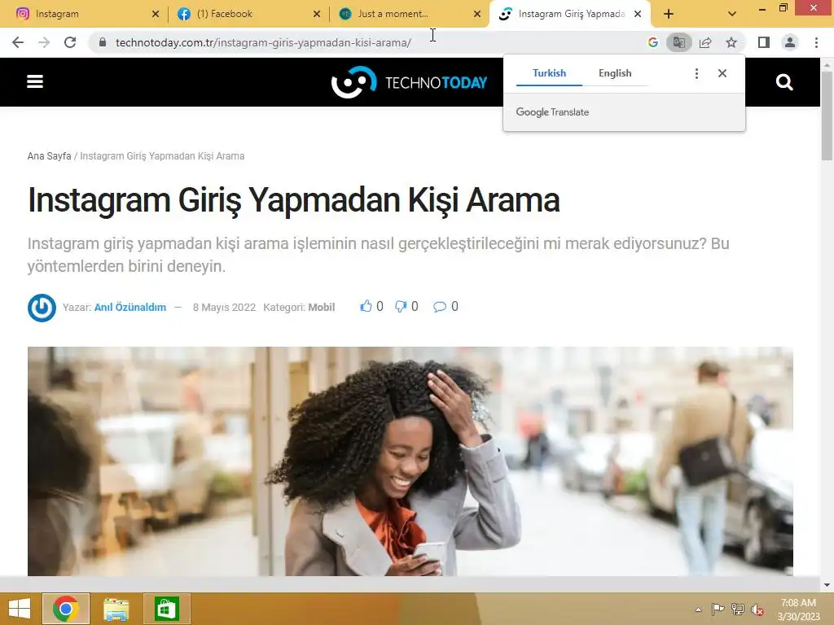Click the scrollbar up arrow
Image resolution: width=834 pixels, height=625 pixels.
(x=827, y=65)
